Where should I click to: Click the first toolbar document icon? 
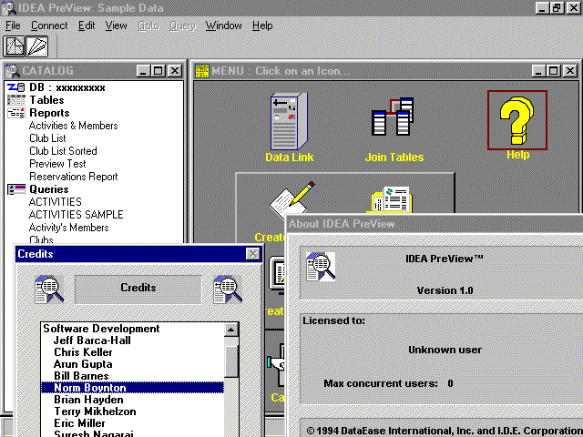click(14, 46)
